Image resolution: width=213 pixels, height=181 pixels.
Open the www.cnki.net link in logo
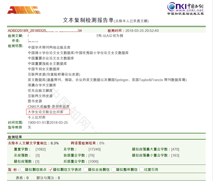189,10
